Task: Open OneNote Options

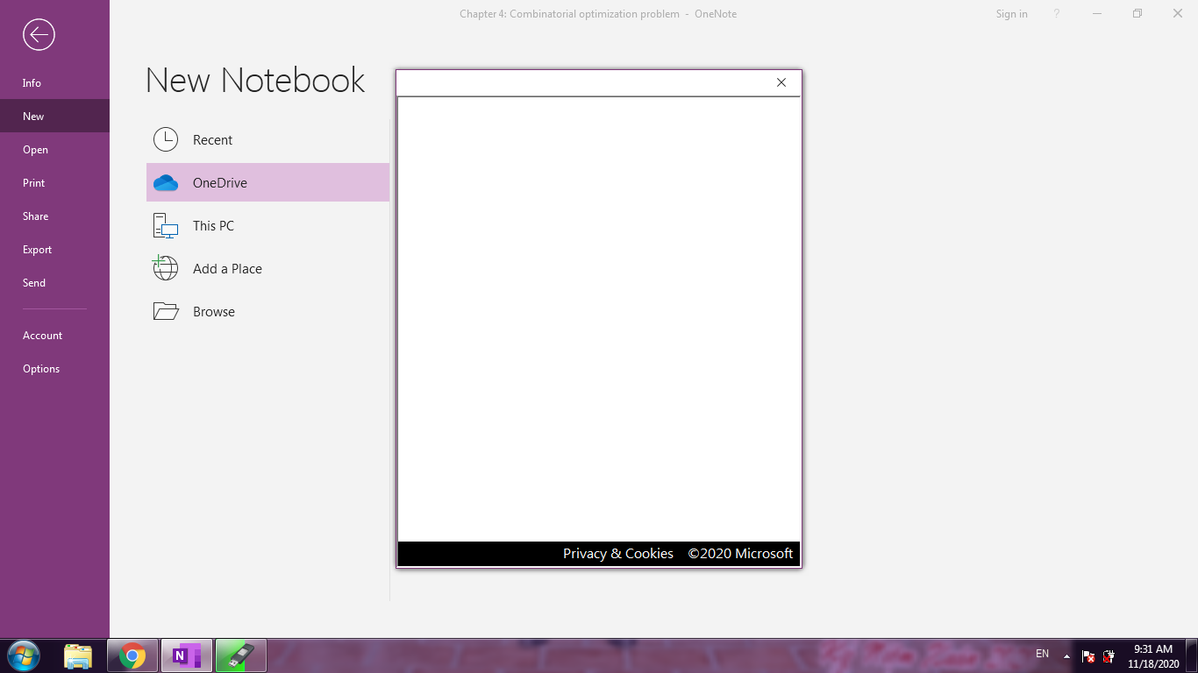Action: tap(54, 369)
